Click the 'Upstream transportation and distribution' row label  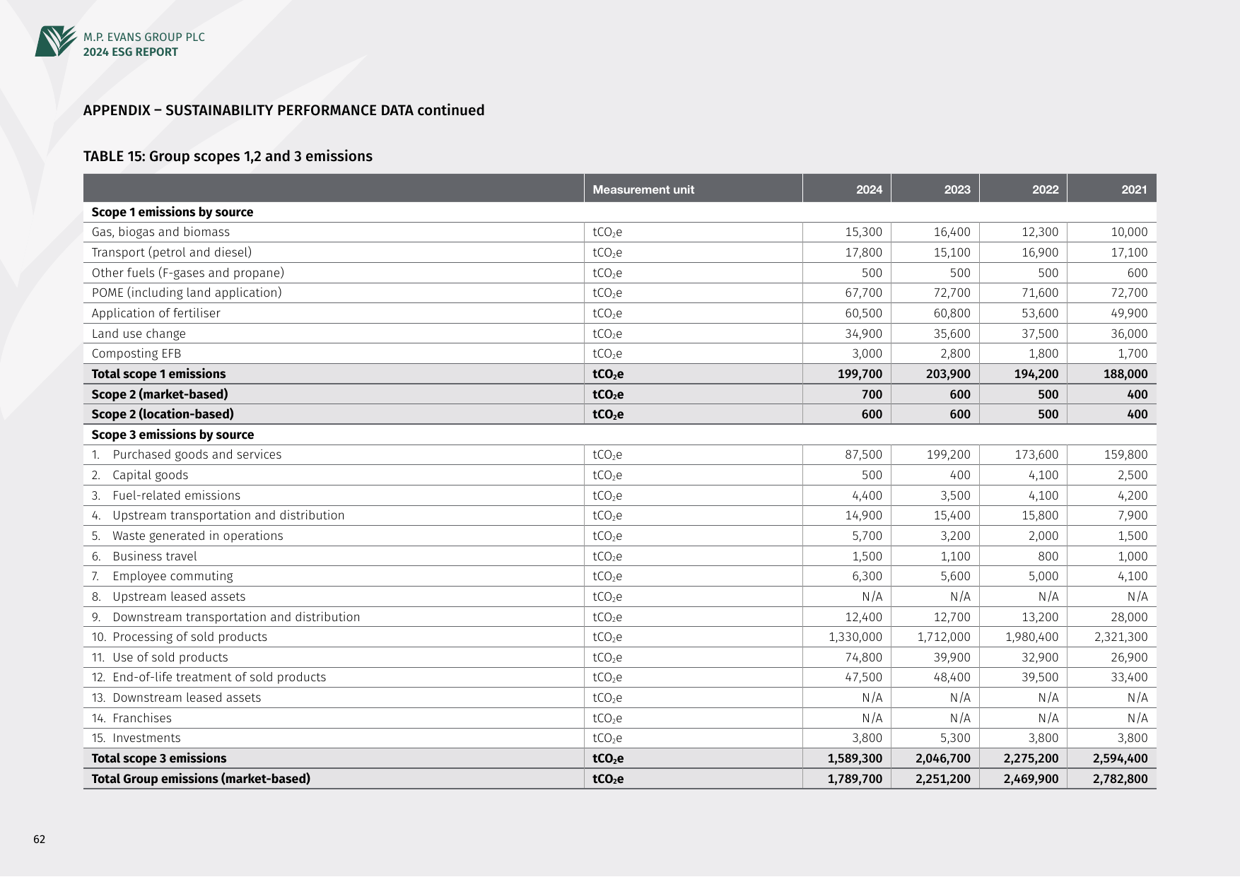pyautogui.click(x=228, y=516)
